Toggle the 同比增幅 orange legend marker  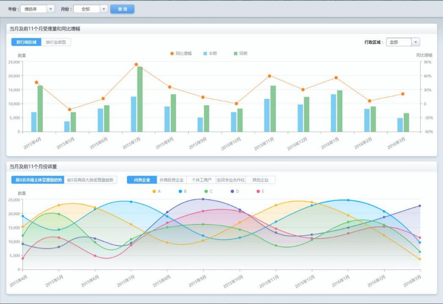click(172, 54)
